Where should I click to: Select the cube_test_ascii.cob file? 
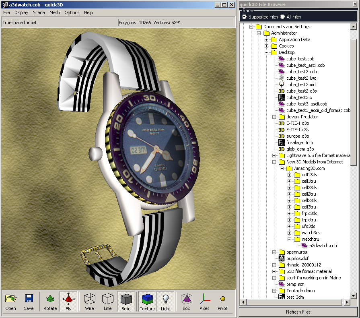(x=306, y=65)
